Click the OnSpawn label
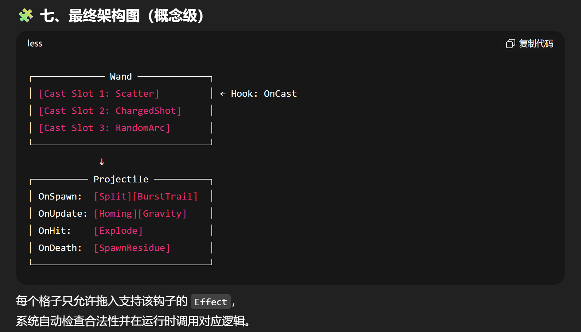The height and width of the screenshot is (332, 581). [60, 196]
